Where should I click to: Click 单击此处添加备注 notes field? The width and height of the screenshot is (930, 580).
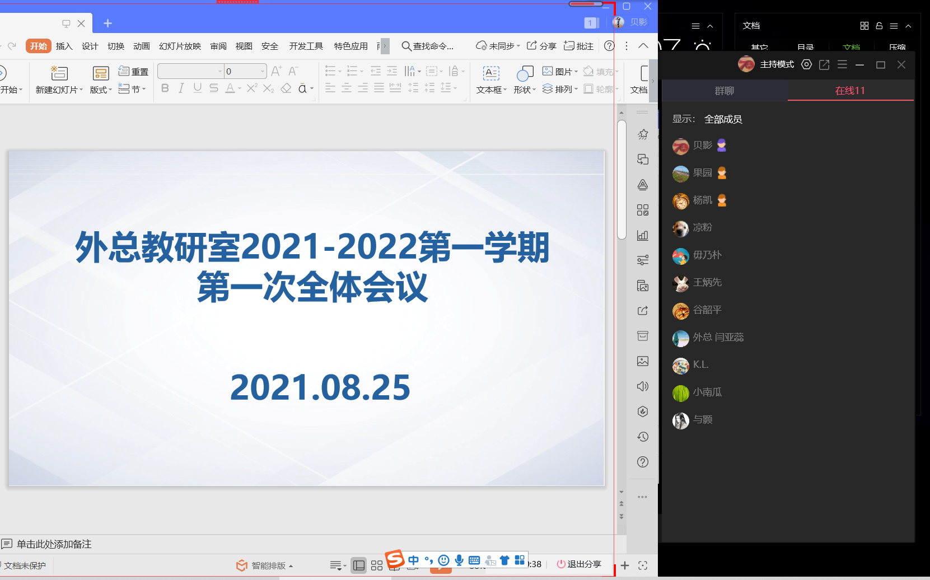54,544
